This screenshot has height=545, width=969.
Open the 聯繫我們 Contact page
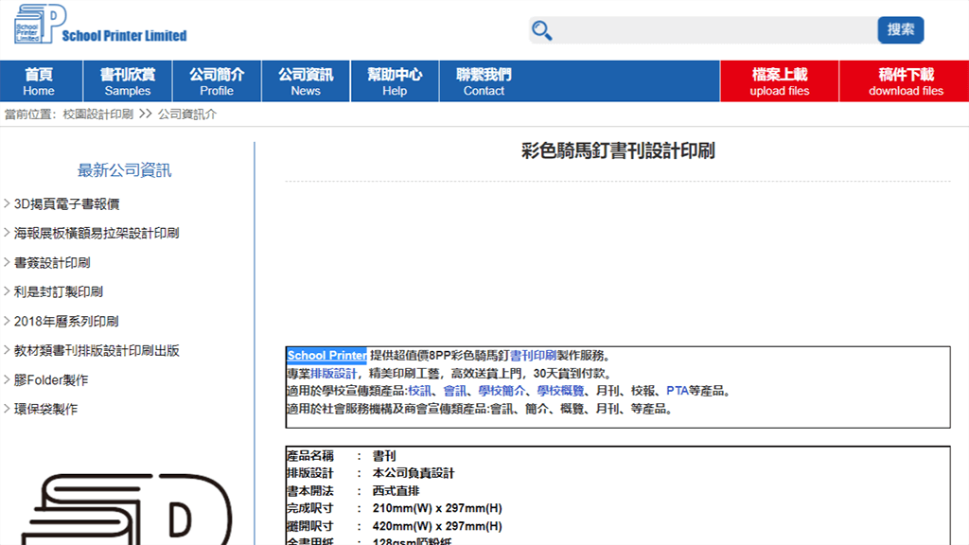click(483, 80)
